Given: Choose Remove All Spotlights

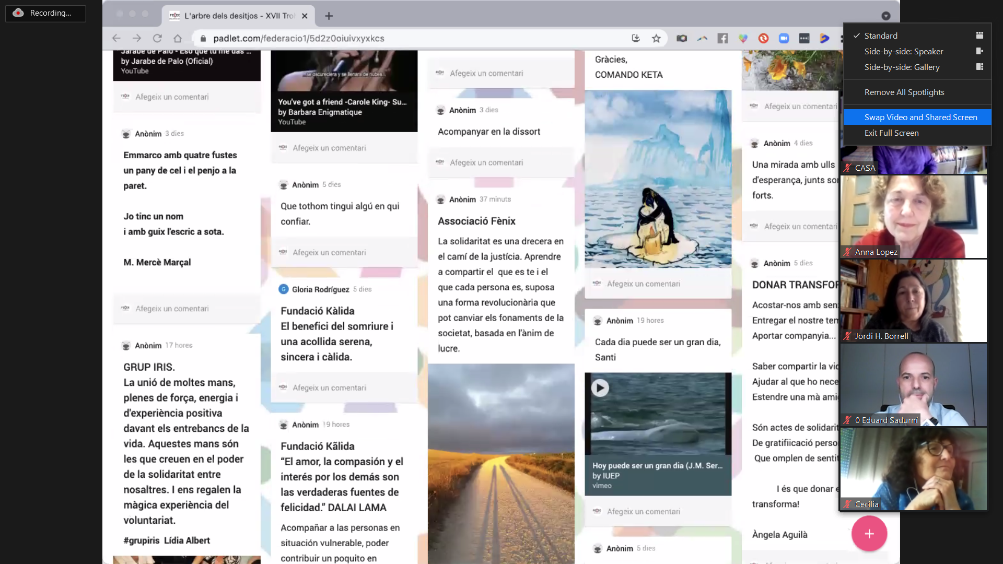Looking at the screenshot, I should [917, 92].
